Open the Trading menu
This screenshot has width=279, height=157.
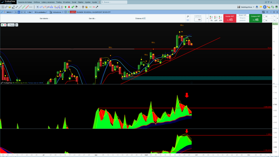(59, 2)
